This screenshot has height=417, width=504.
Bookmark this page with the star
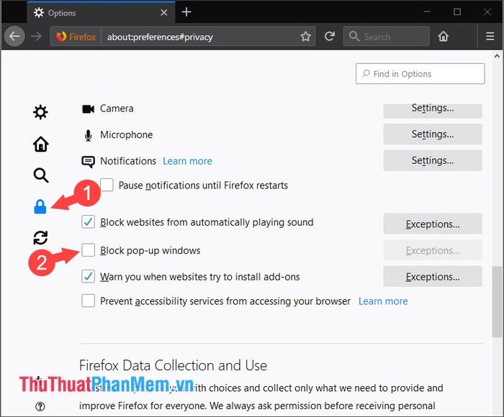click(305, 36)
